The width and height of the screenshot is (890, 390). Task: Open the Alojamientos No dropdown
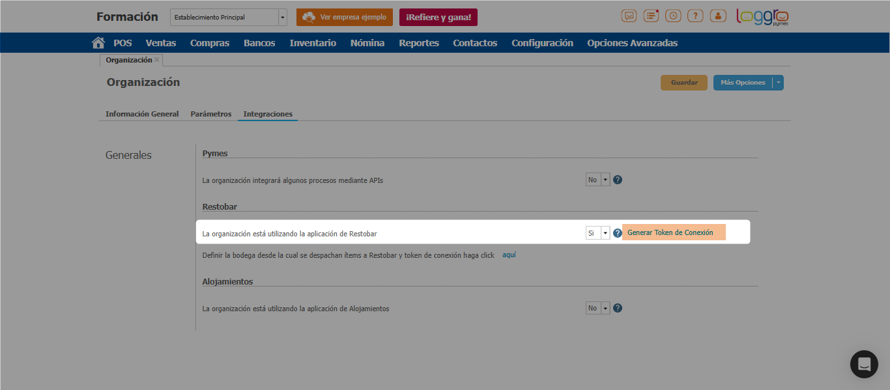(605, 308)
